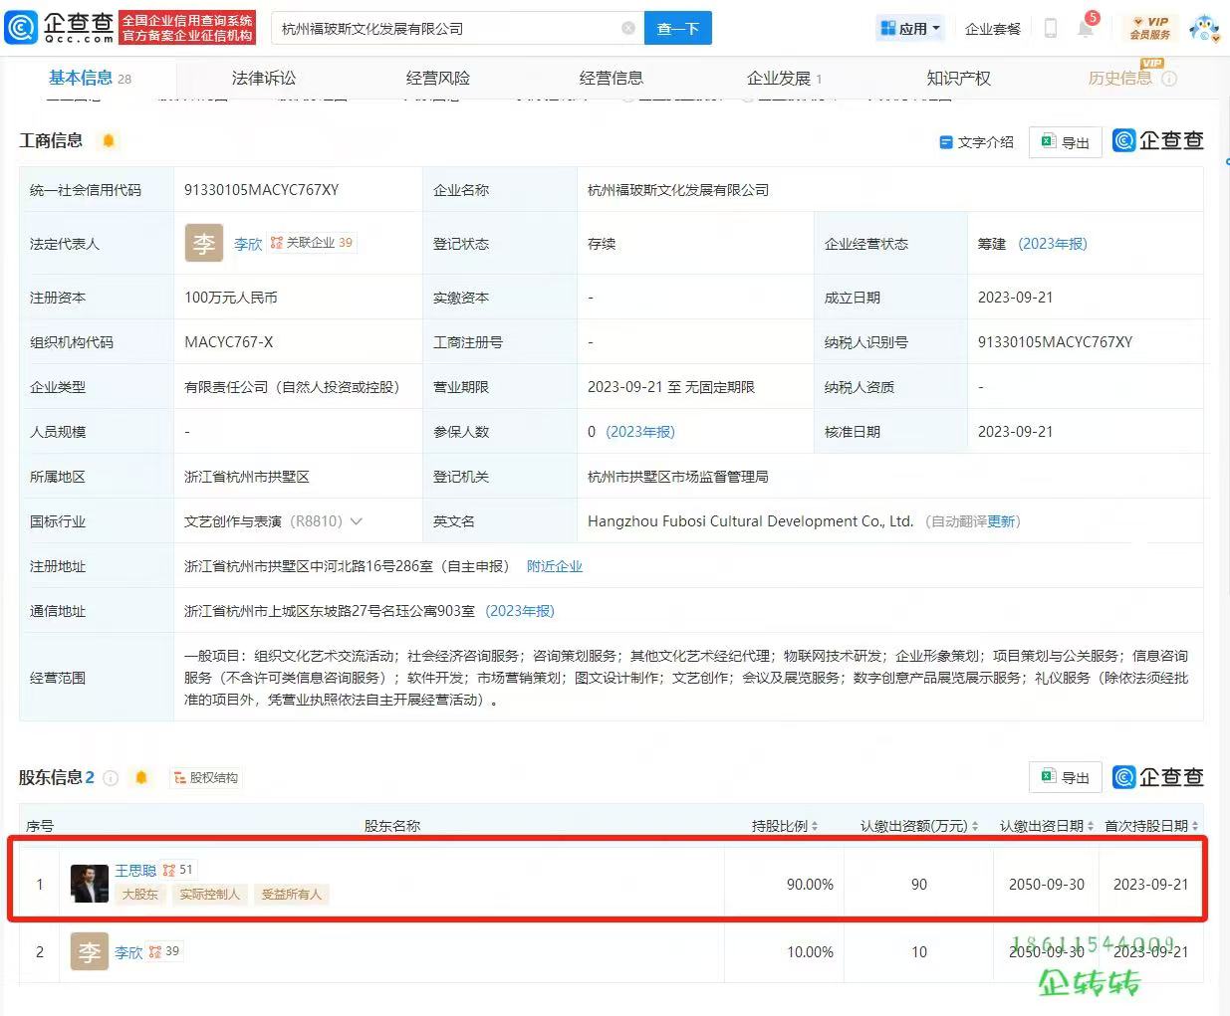Switch to the 知识产权 tab
The width and height of the screenshot is (1230, 1016).
pos(958,78)
